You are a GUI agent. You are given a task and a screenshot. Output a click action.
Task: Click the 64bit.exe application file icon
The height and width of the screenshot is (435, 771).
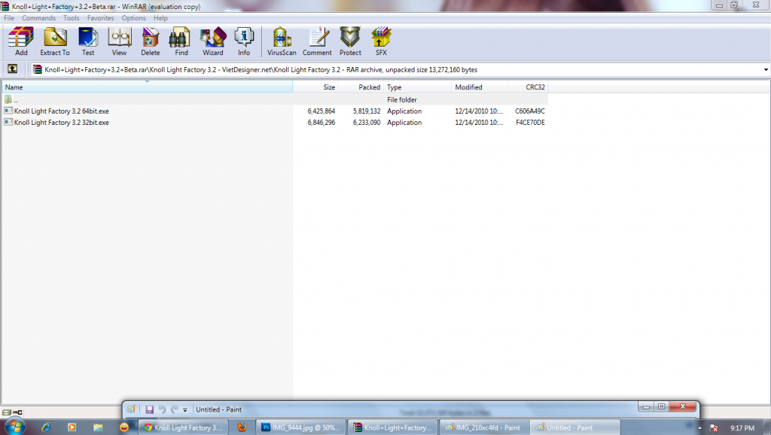click(8, 111)
